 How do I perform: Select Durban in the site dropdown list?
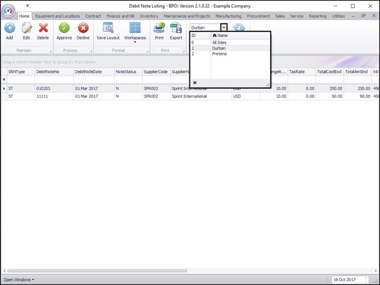click(x=230, y=48)
